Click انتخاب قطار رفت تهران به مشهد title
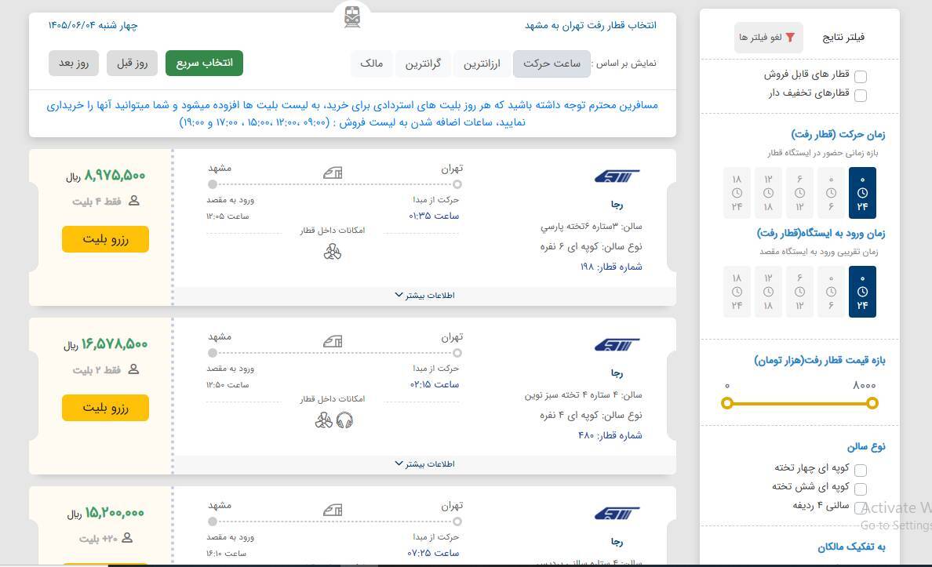This screenshot has width=932, height=567. click(591, 26)
